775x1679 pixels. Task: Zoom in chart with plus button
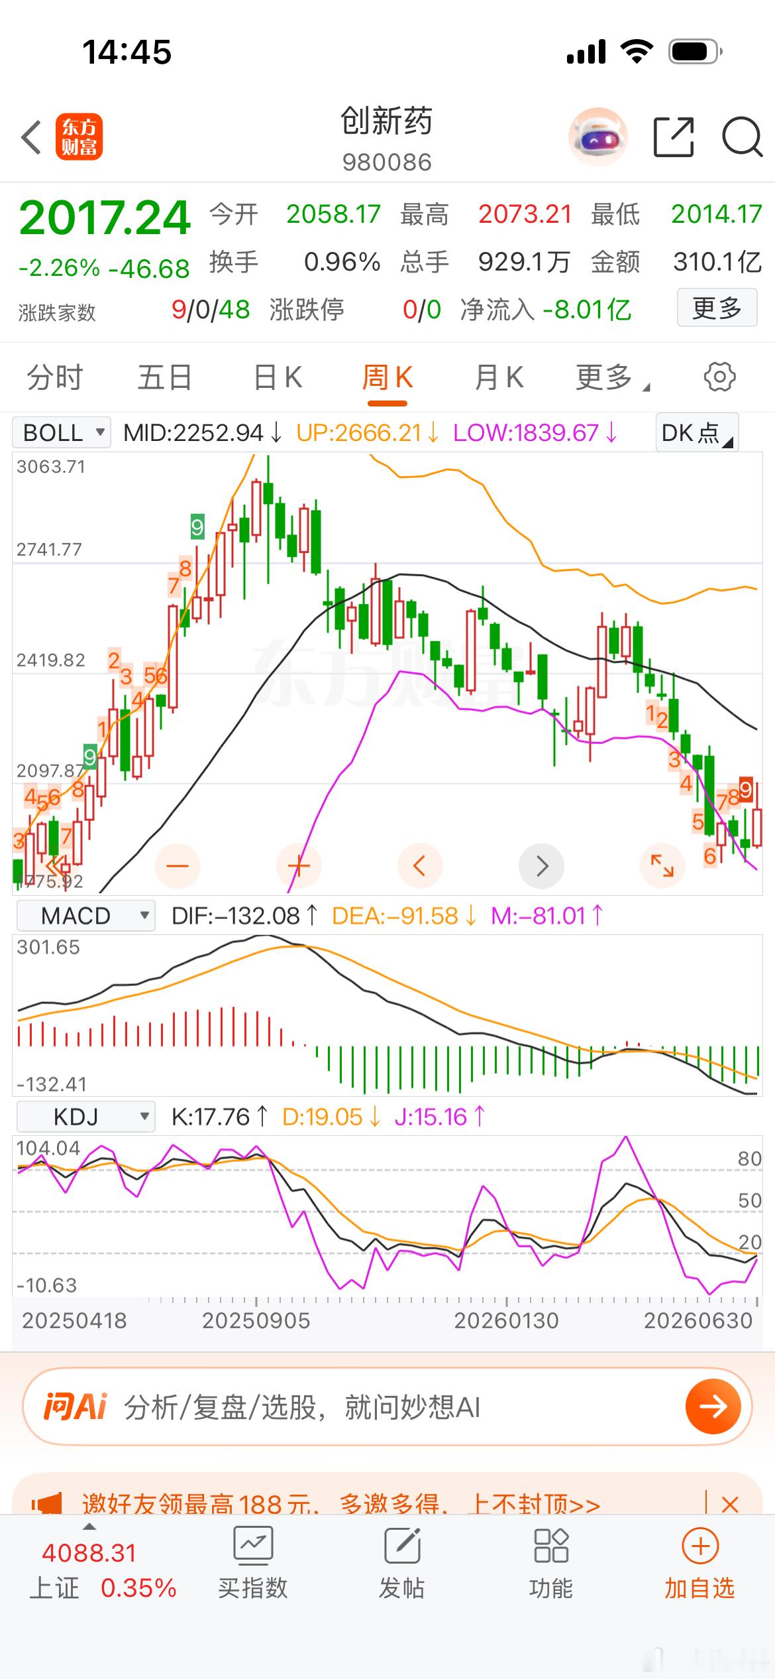click(299, 866)
